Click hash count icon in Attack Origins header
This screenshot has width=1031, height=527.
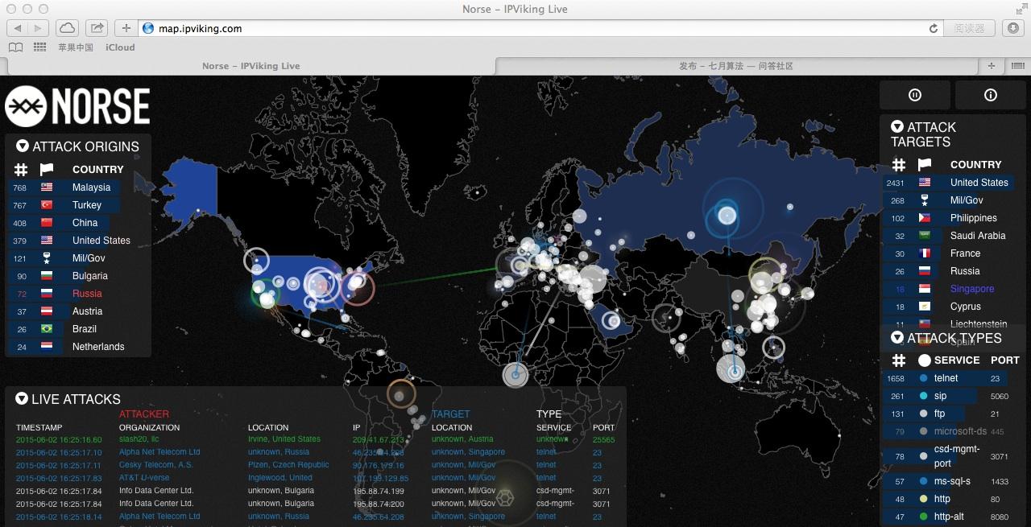[x=22, y=170]
